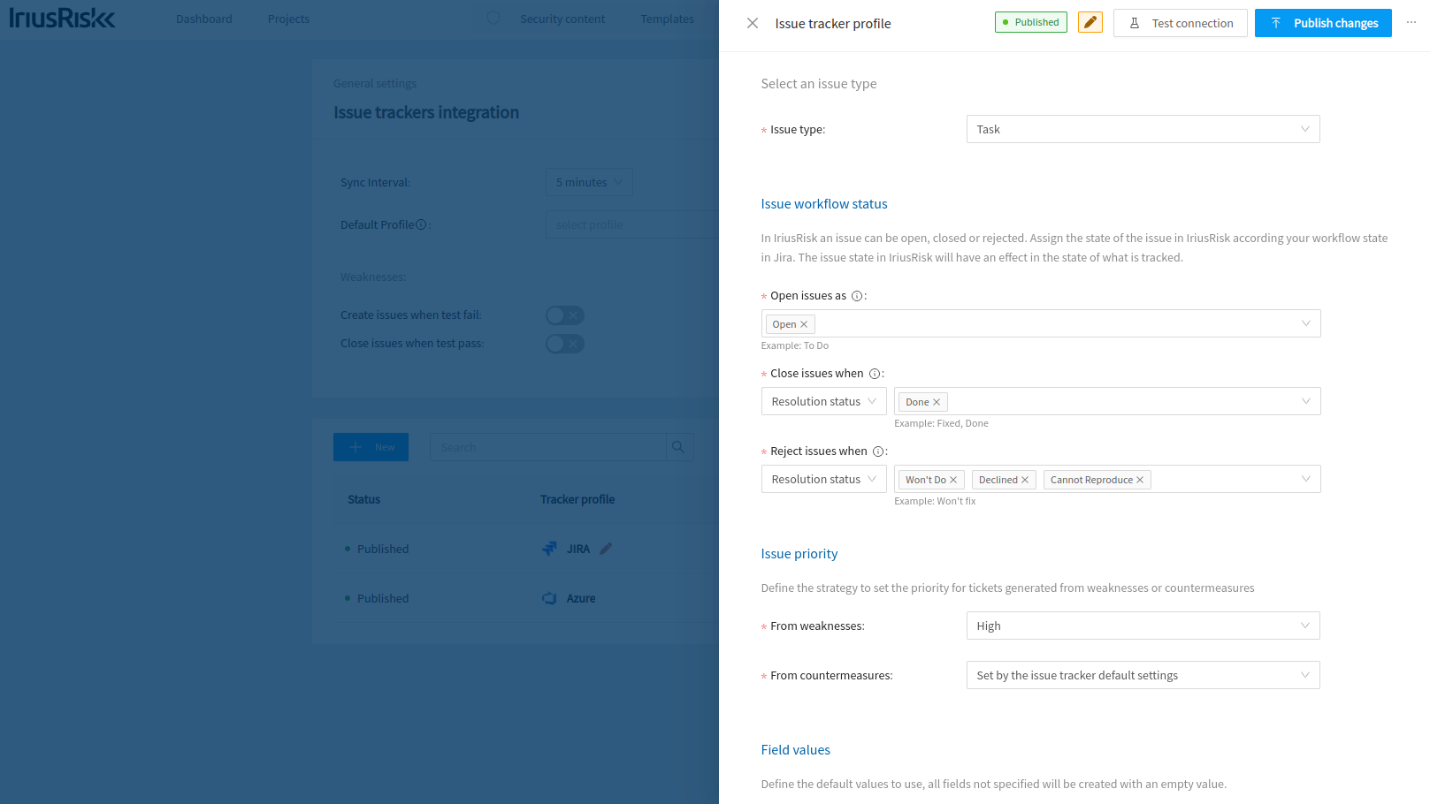Click info icon next to Close issues when
This screenshot has width=1430, height=804.
(x=875, y=374)
